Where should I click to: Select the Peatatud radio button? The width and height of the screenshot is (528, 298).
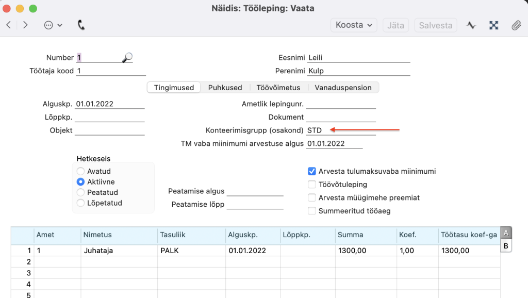point(80,192)
